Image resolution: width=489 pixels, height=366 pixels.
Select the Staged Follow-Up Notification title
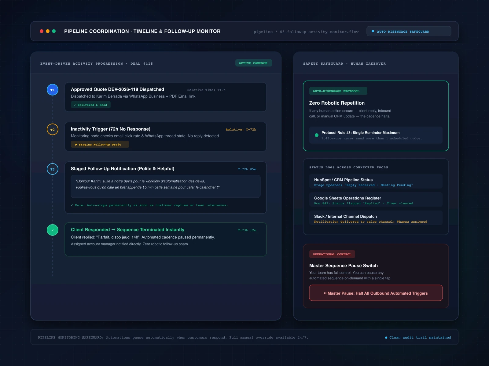pyautogui.click(x=123, y=169)
